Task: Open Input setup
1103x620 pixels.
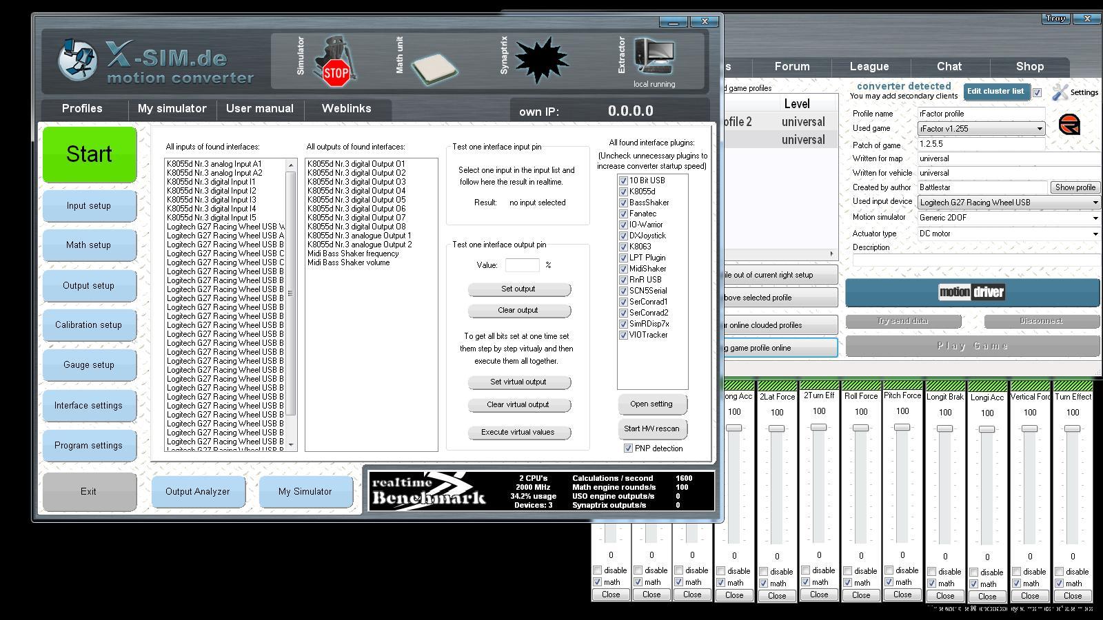Action: point(89,206)
